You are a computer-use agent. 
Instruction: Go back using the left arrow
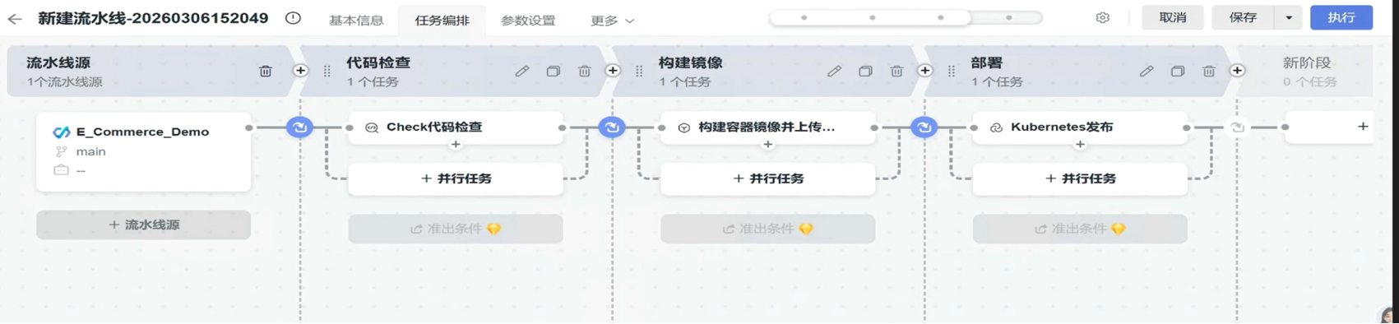pyautogui.click(x=15, y=18)
